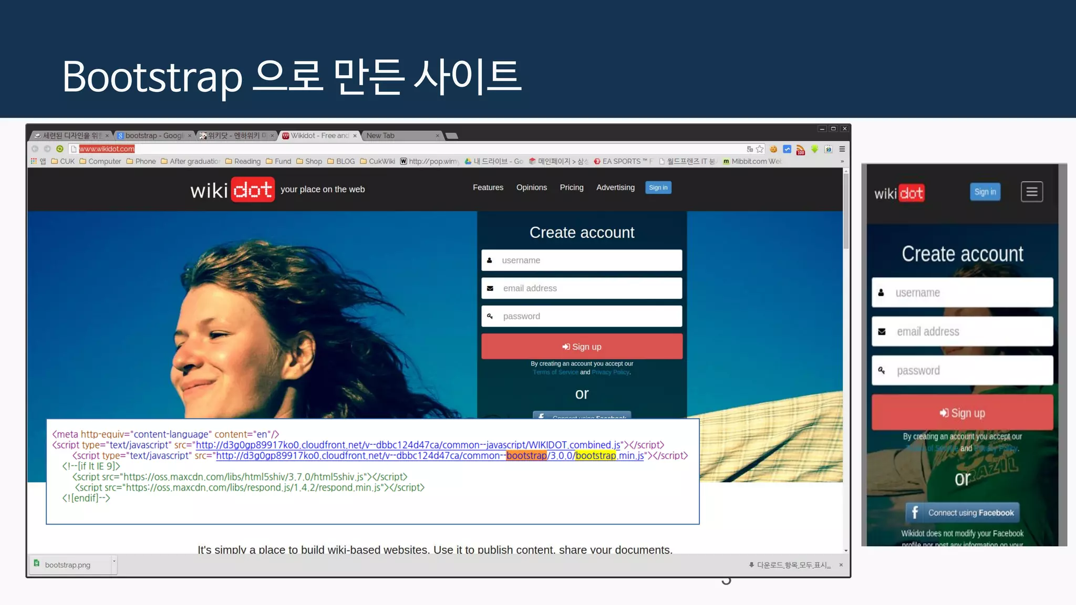
Task: Click the Facebook icon in mobile view
Action: click(x=915, y=512)
